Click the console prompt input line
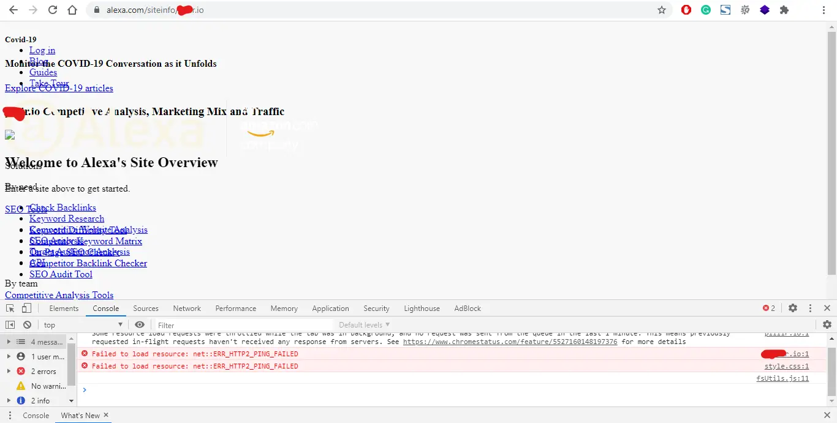 click(453, 390)
